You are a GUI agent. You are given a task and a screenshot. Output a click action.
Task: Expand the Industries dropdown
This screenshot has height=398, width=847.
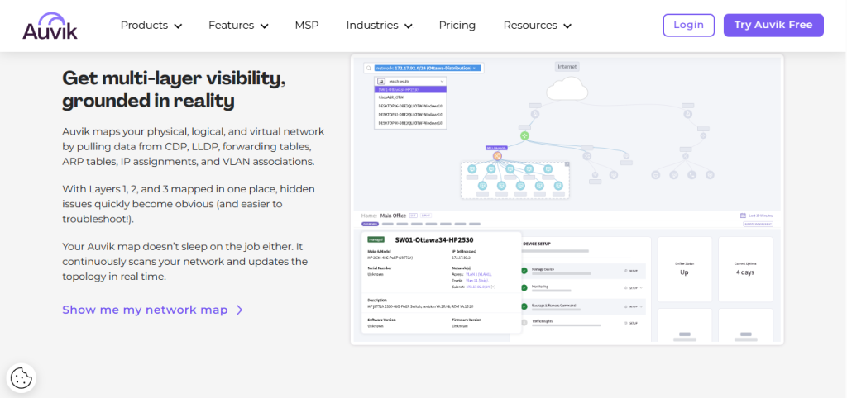(379, 26)
